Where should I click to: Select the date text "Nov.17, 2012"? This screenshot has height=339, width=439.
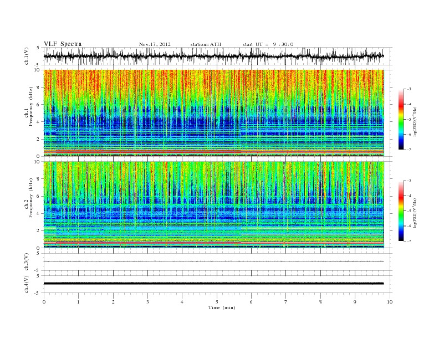[x=155, y=44]
